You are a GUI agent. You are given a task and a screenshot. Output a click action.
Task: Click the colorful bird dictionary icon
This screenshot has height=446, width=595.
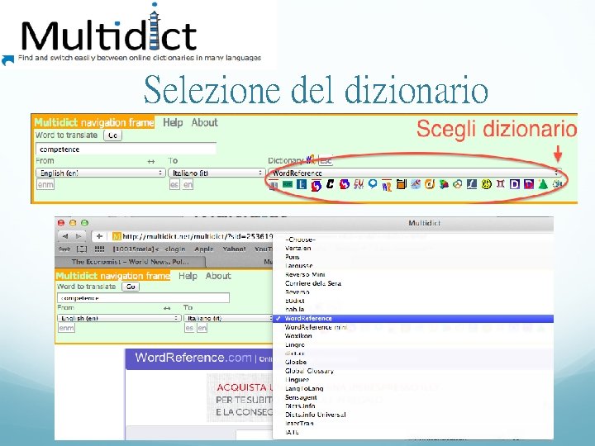point(444,184)
